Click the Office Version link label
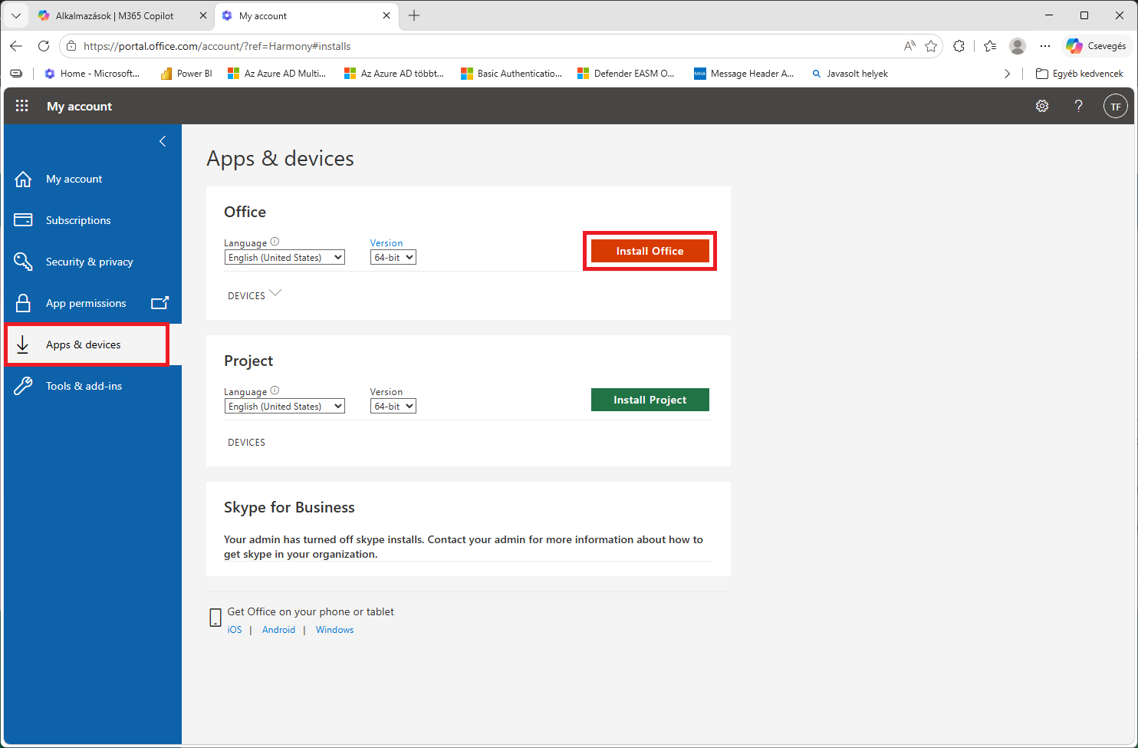Image resolution: width=1138 pixels, height=748 pixels. tap(386, 243)
